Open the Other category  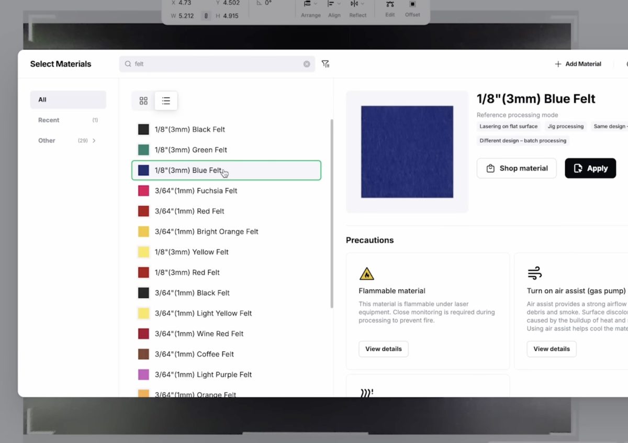click(x=68, y=140)
